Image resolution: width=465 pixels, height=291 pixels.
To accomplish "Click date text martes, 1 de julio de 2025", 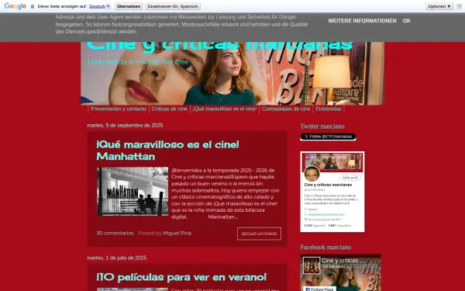I will [x=117, y=258].
